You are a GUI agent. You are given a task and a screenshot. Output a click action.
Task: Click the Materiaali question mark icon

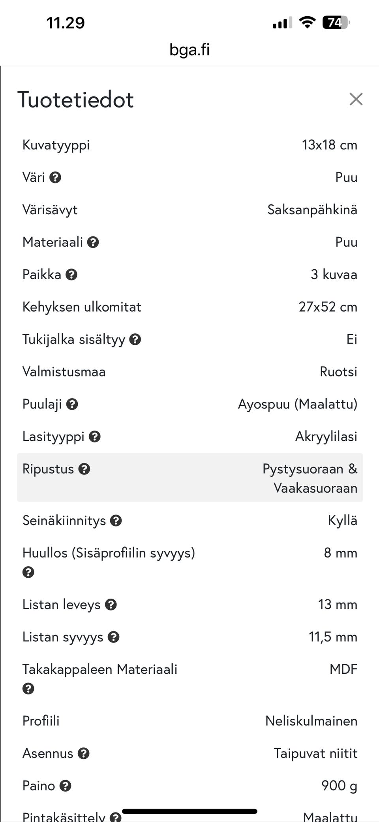click(94, 242)
